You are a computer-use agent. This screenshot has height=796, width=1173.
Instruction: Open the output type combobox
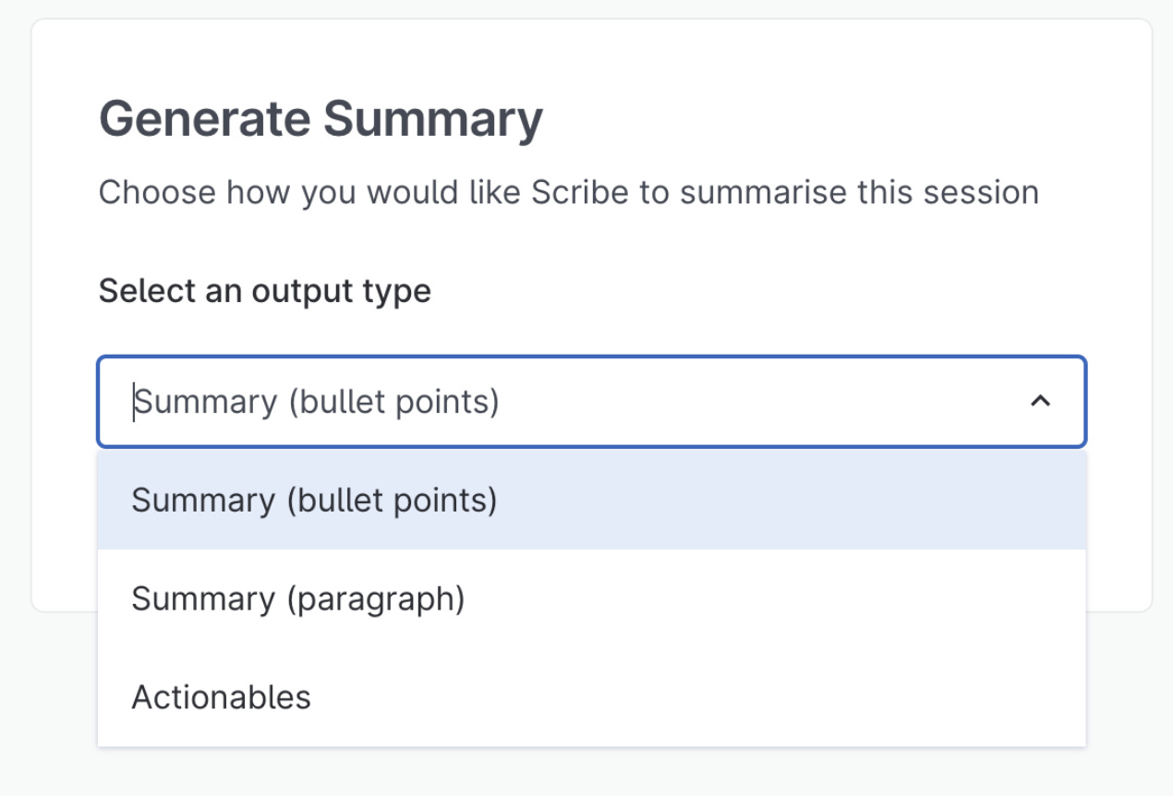(x=591, y=402)
